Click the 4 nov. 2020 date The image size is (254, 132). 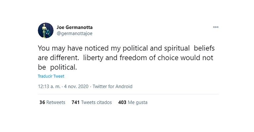pyautogui.click(x=76, y=86)
